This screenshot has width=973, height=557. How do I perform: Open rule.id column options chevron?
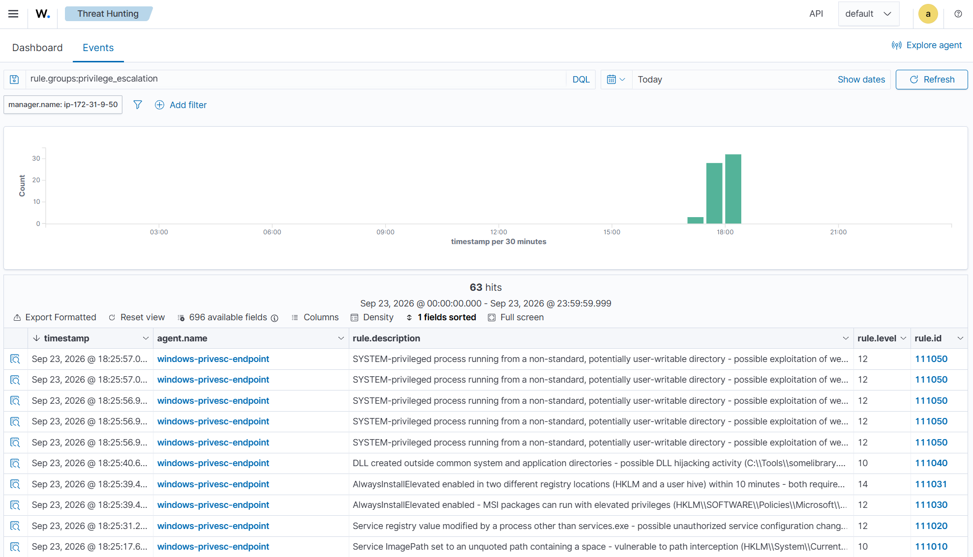960,338
